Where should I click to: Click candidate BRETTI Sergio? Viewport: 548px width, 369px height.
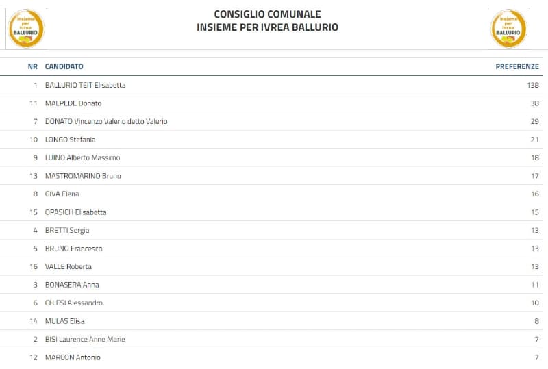[67, 230]
